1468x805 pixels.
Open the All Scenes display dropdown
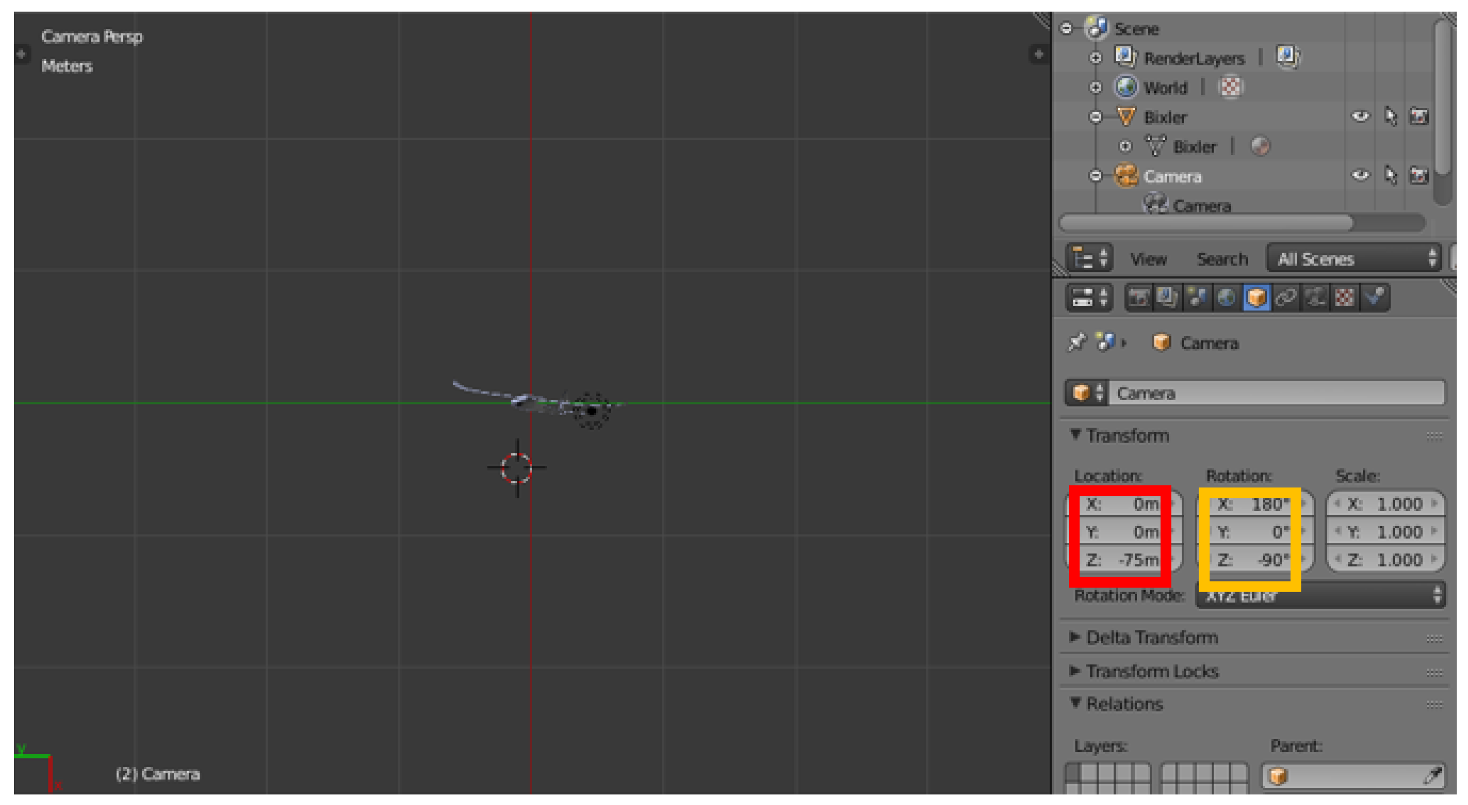pyautogui.click(x=1354, y=259)
